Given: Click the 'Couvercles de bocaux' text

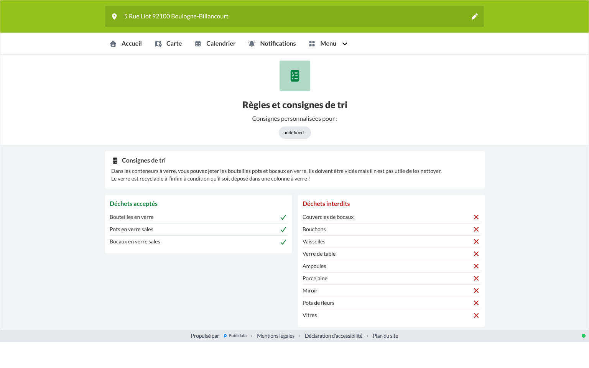Looking at the screenshot, I should (x=328, y=217).
